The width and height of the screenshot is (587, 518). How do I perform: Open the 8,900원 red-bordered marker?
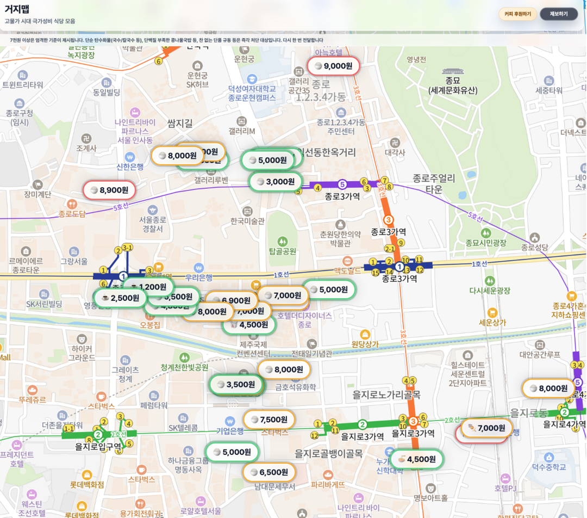(x=109, y=190)
